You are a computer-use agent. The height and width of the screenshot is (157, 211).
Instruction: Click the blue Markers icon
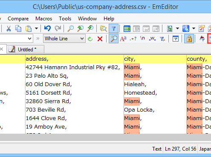pyautogui.click(x=186, y=28)
